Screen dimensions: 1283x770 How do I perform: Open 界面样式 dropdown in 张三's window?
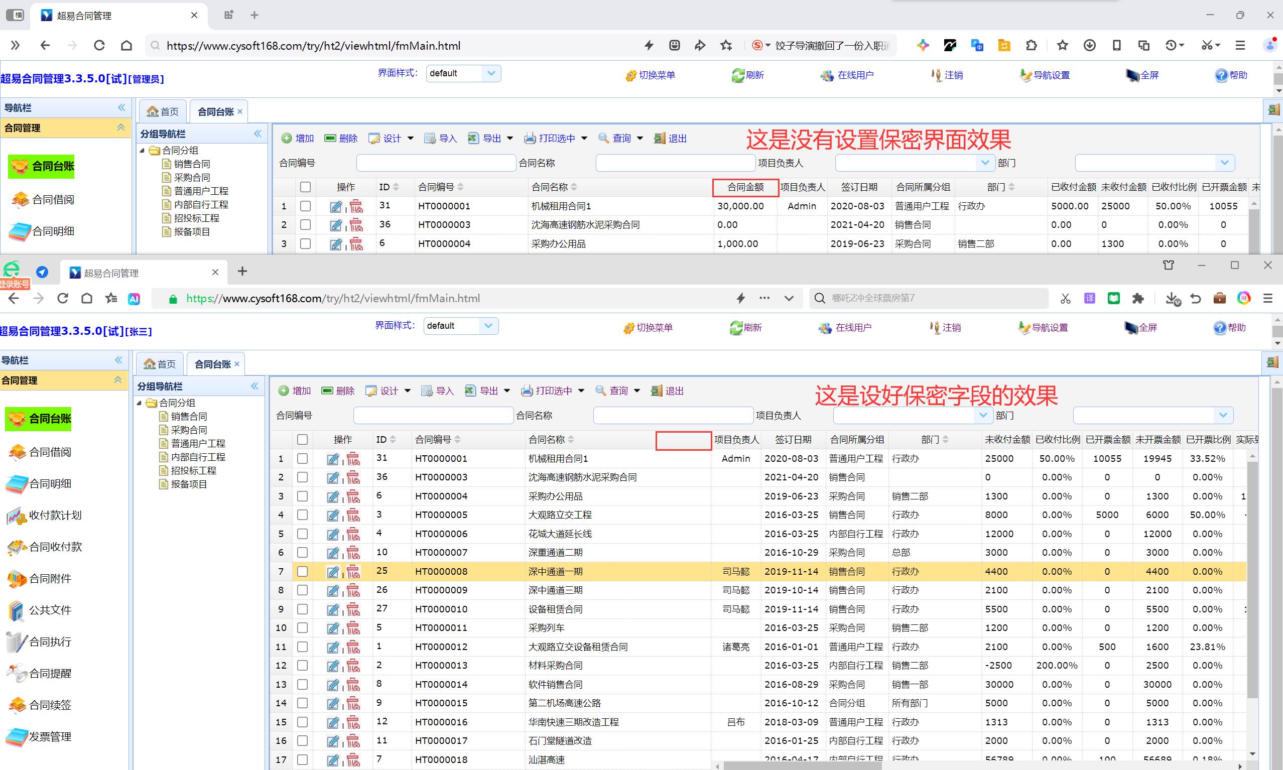(x=488, y=326)
